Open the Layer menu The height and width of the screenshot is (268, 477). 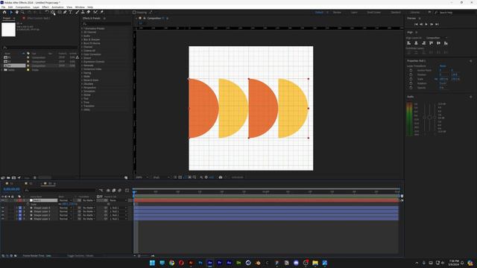(x=37, y=7)
